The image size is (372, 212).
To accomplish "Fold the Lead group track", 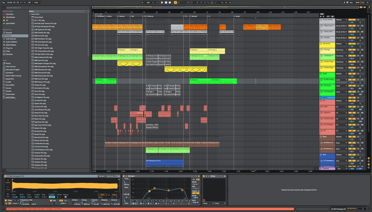I will pos(321,74).
